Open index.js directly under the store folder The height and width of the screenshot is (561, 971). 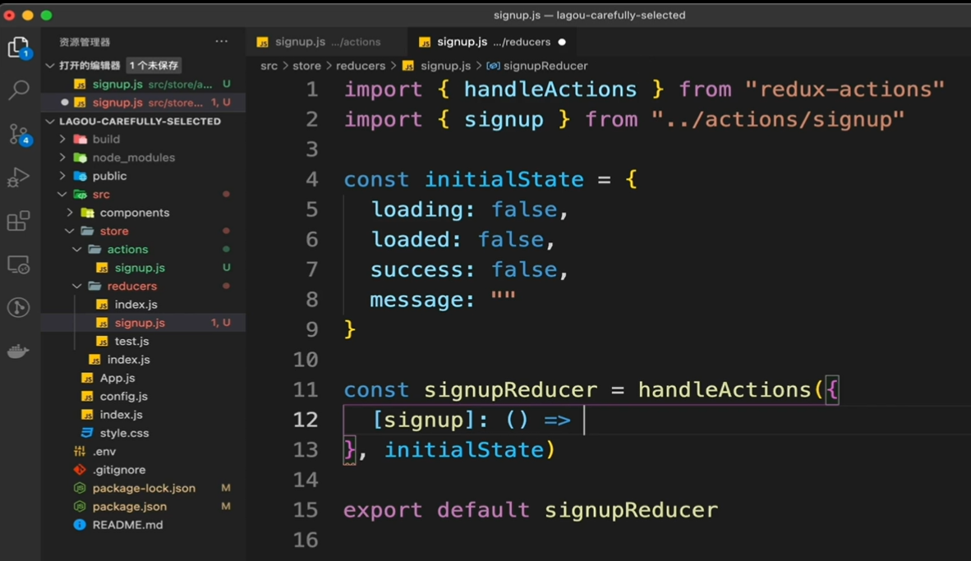[x=128, y=360]
